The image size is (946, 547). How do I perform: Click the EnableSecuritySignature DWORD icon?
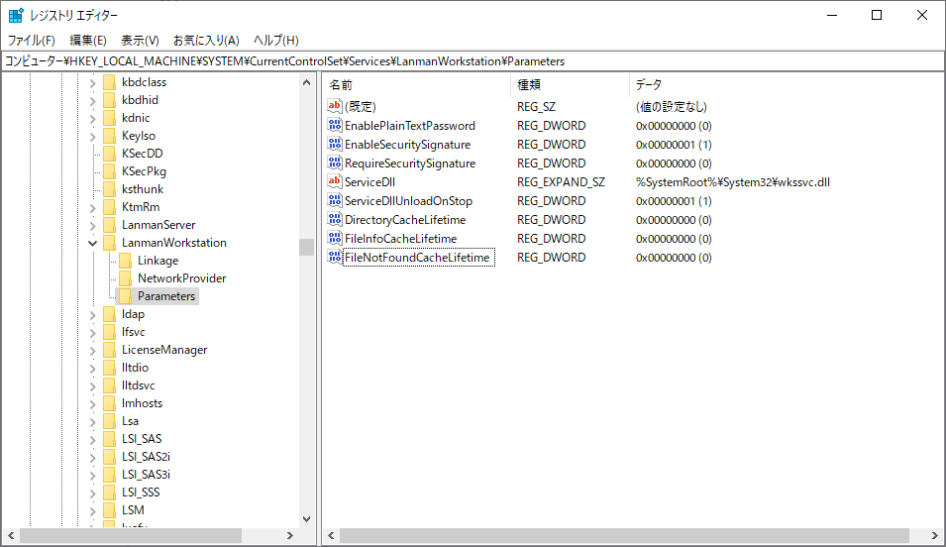coord(334,144)
